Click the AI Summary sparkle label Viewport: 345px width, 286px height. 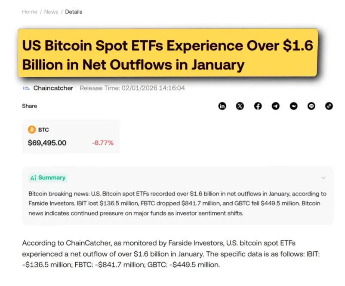[48, 178]
